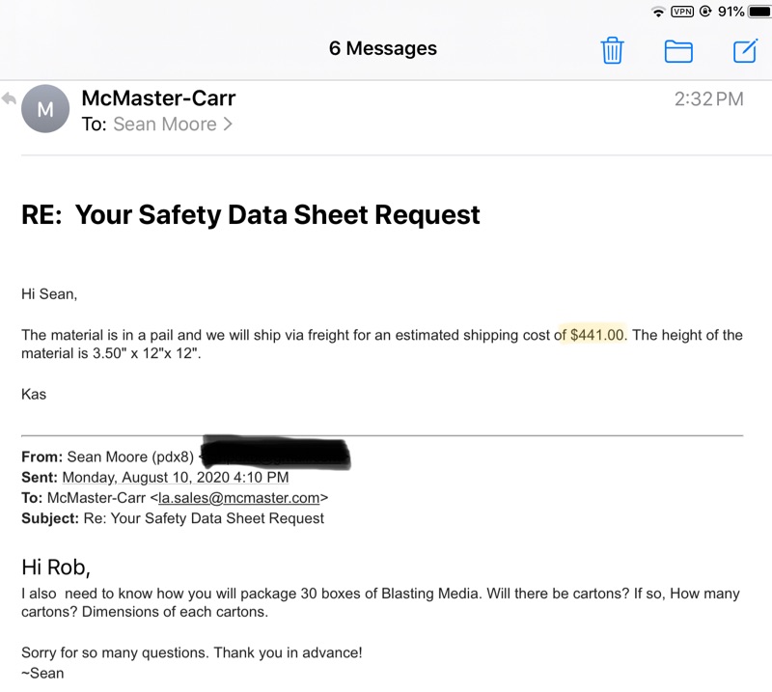
Task: Open Sean Moore recipient in To field
Action: click(164, 125)
